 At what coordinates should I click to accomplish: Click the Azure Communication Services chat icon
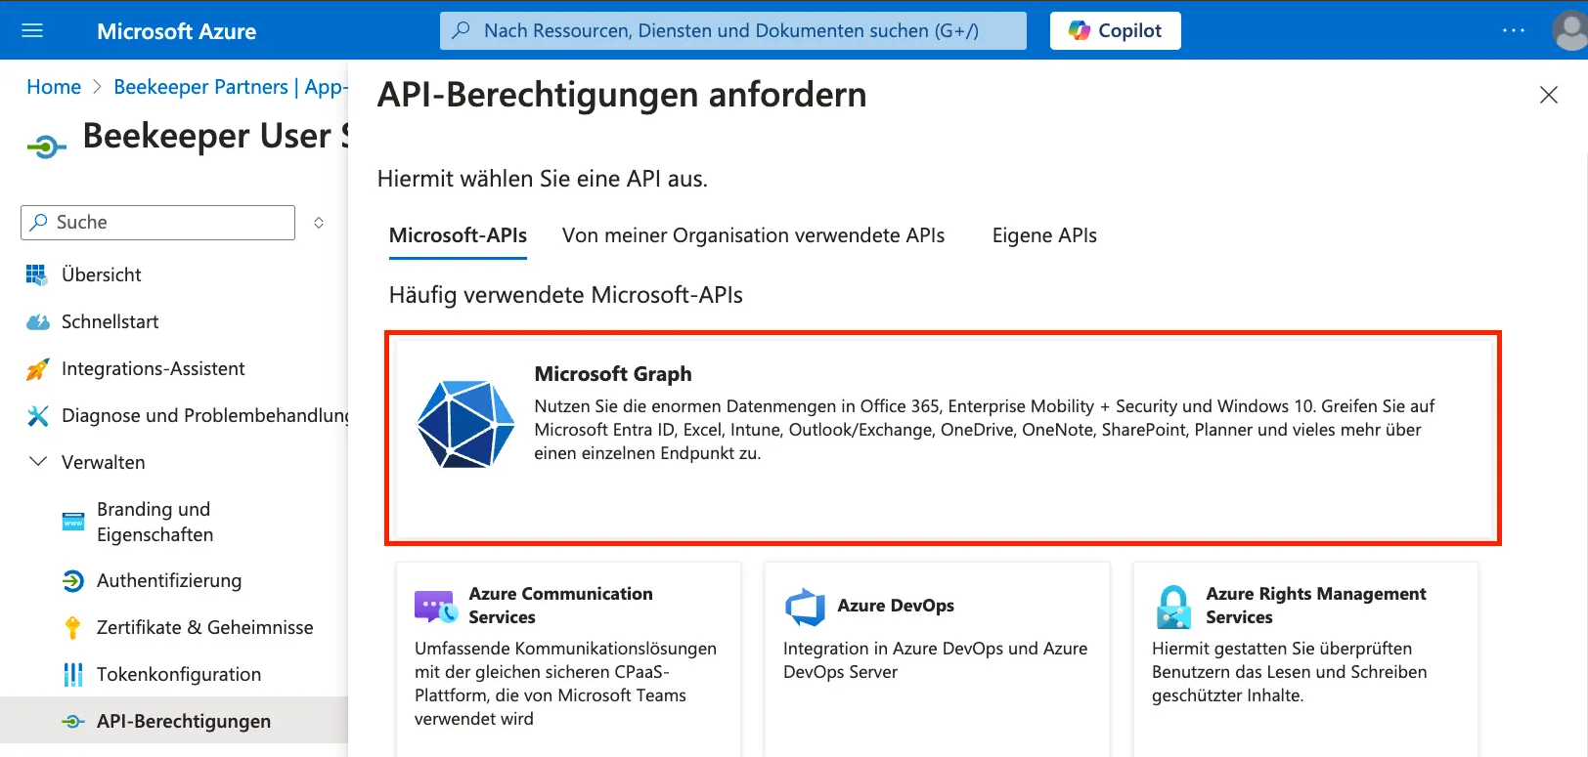click(x=435, y=606)
